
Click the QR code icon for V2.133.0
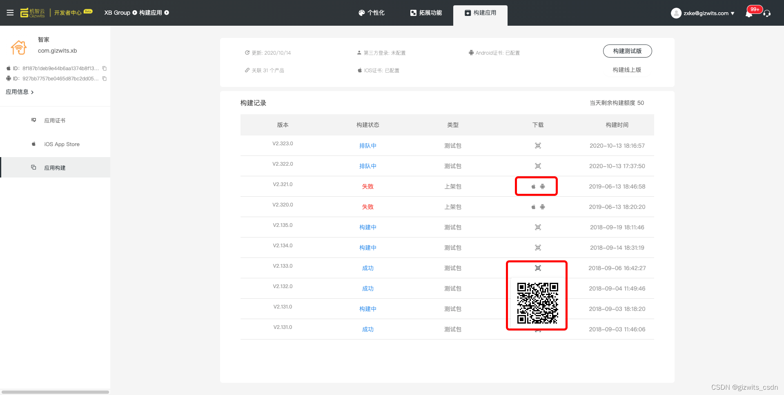(x=538, y=268)
